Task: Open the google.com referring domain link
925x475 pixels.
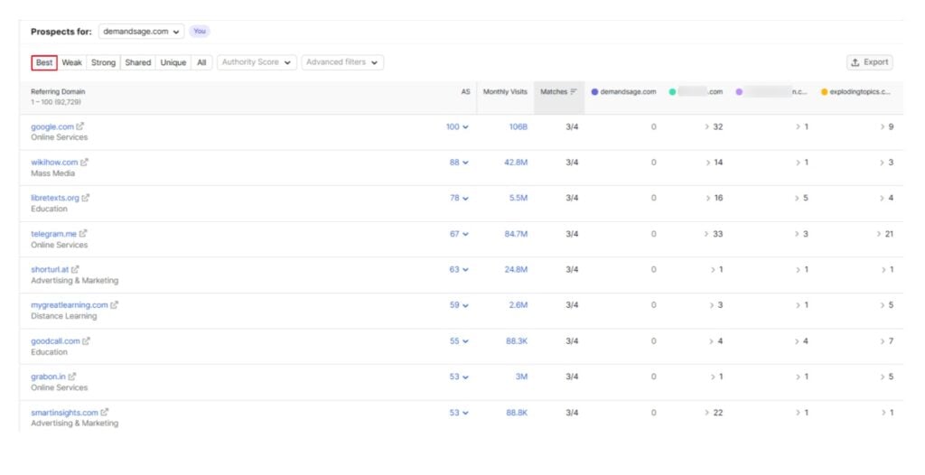Action: (52, 126)
